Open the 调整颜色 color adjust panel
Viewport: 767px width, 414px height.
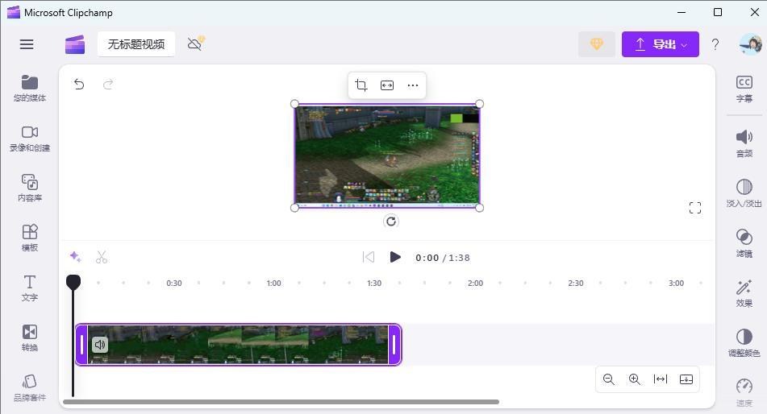point(744,342)
